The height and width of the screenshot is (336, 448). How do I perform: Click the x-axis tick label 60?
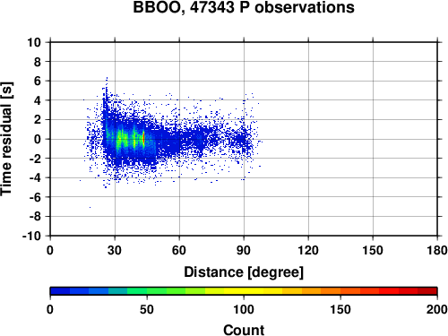(x=179, y=250)
